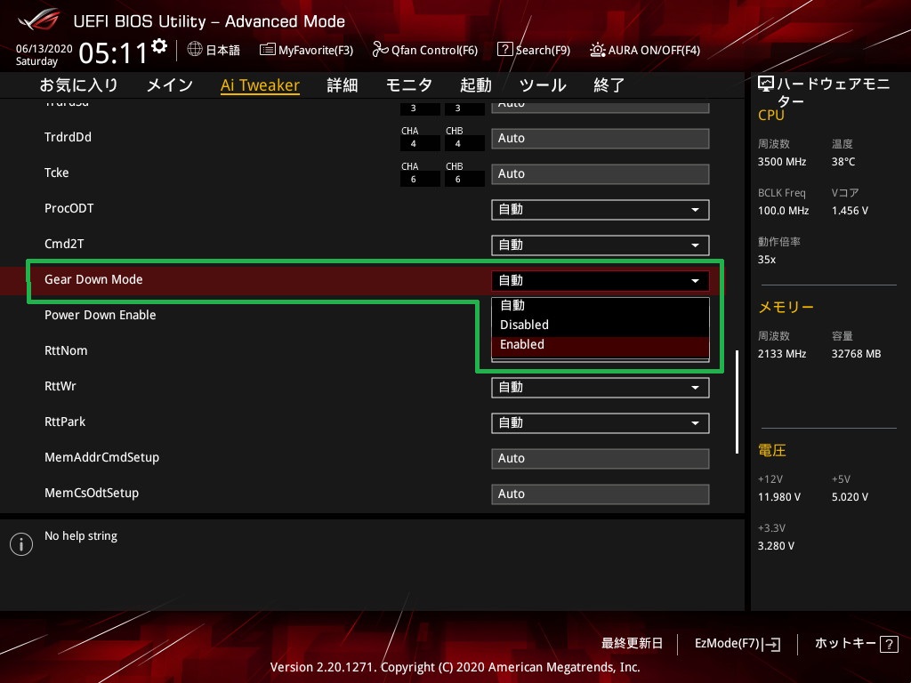Viewport: 911px width, 683px height.
Task: Click the Tcke Auto input field
Action: click(601, 173)
